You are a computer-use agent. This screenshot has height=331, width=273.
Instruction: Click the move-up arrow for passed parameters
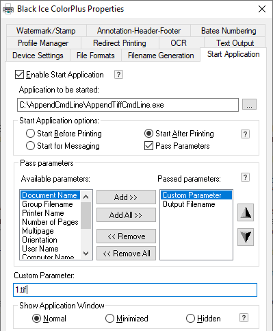click(x=246, y=212)
